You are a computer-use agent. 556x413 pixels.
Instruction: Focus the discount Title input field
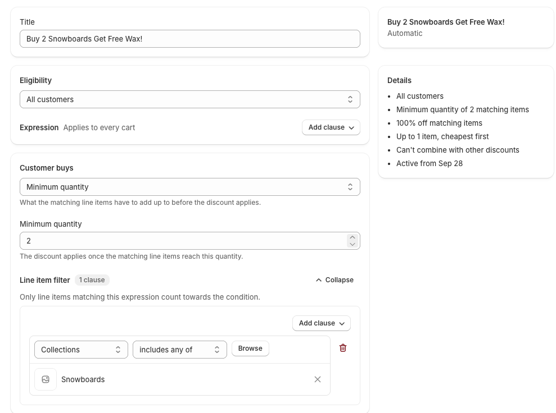[190, 39]
